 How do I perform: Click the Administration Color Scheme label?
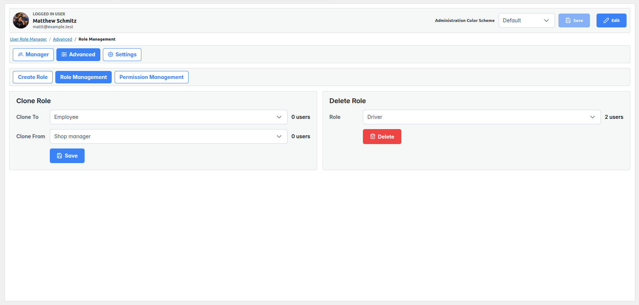465,20
